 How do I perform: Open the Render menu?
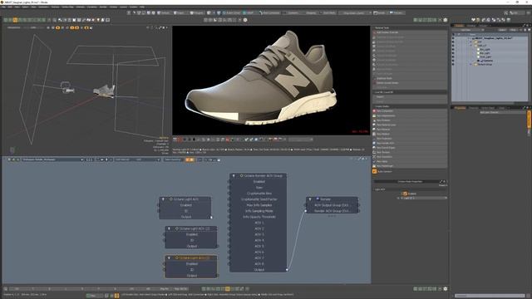tap(103, 7)
